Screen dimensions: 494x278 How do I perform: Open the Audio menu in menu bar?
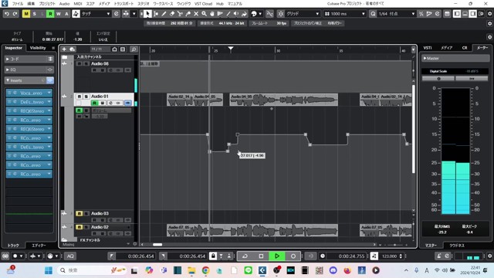[x=64, y=4]
